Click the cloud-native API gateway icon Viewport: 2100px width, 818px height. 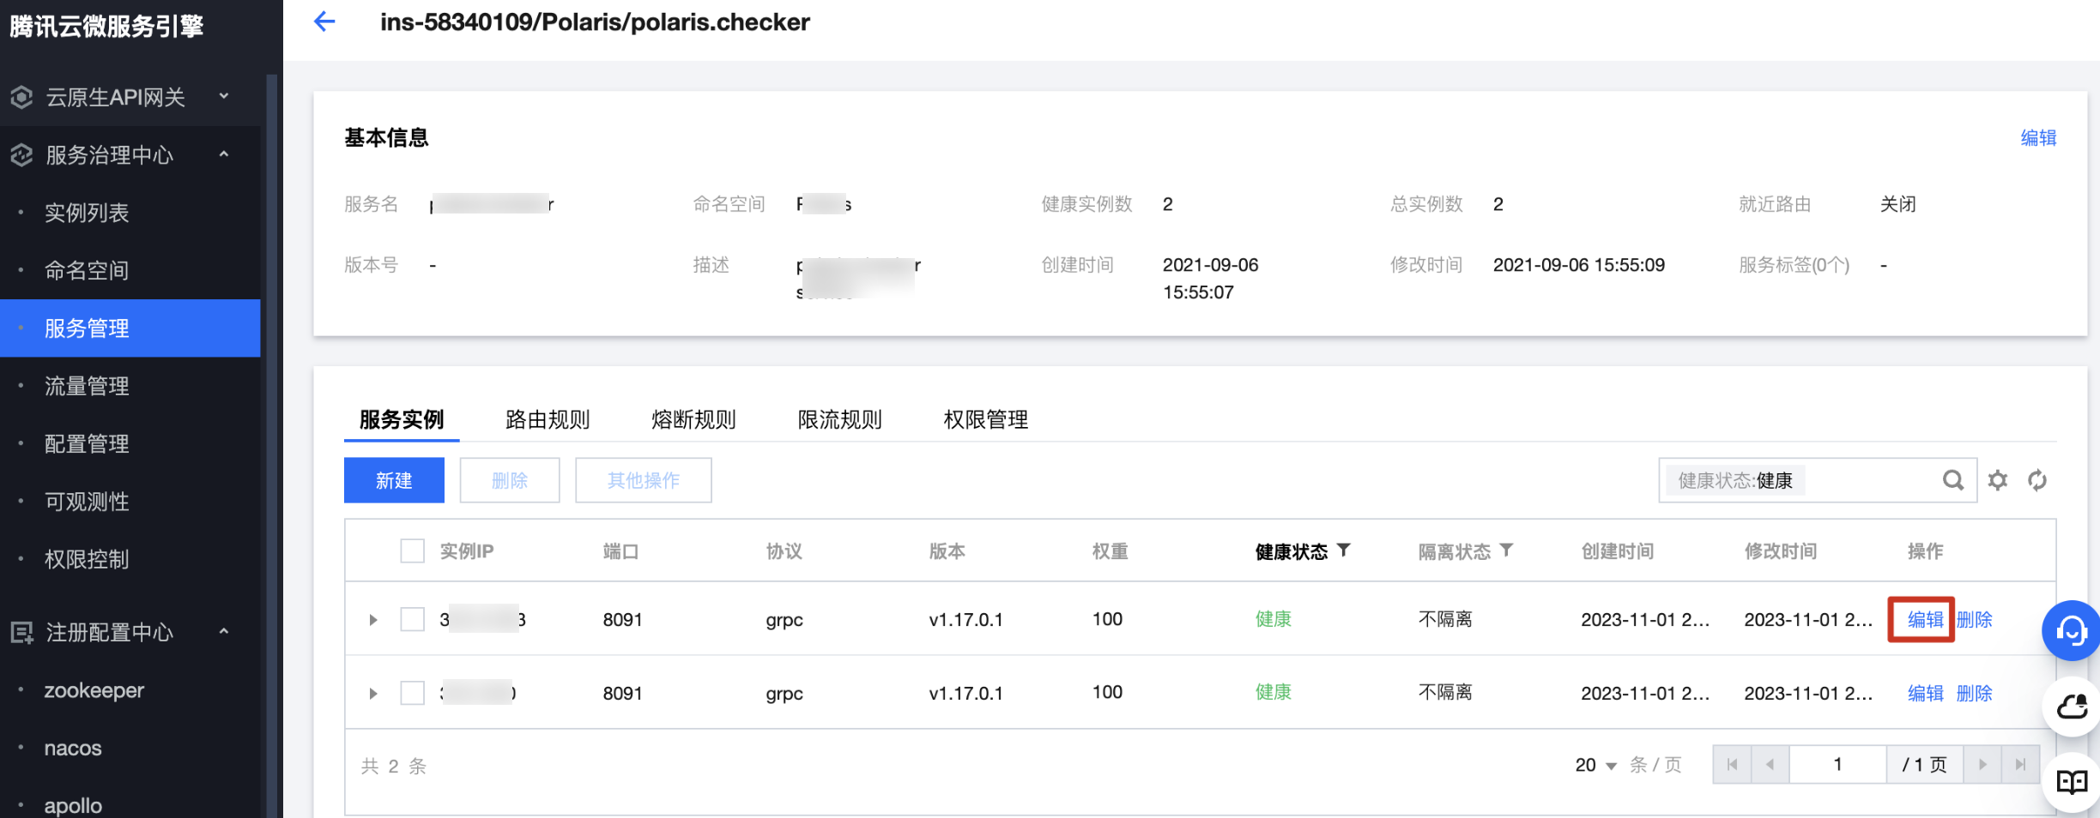pyautogui.click(x=21, y=97)
